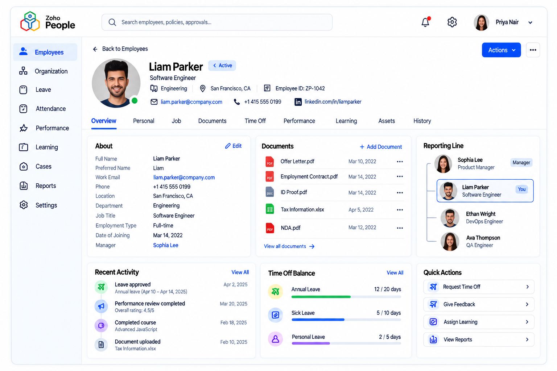
Task: Click the Annual Leave progress bar
Action: tap(346, 297)
